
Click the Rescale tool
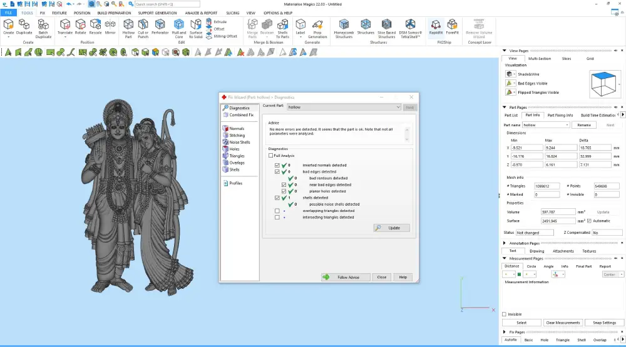(x=95, y=27)
